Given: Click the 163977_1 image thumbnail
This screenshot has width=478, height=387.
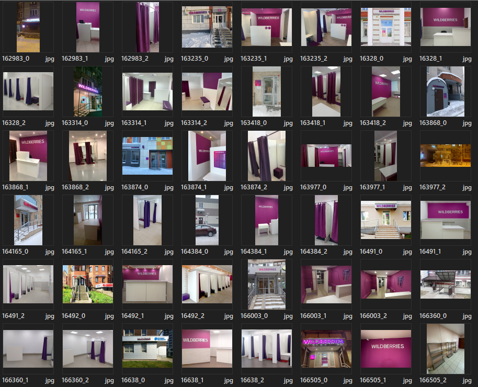Looking at the screenshot, I should [x=386, y=156].
